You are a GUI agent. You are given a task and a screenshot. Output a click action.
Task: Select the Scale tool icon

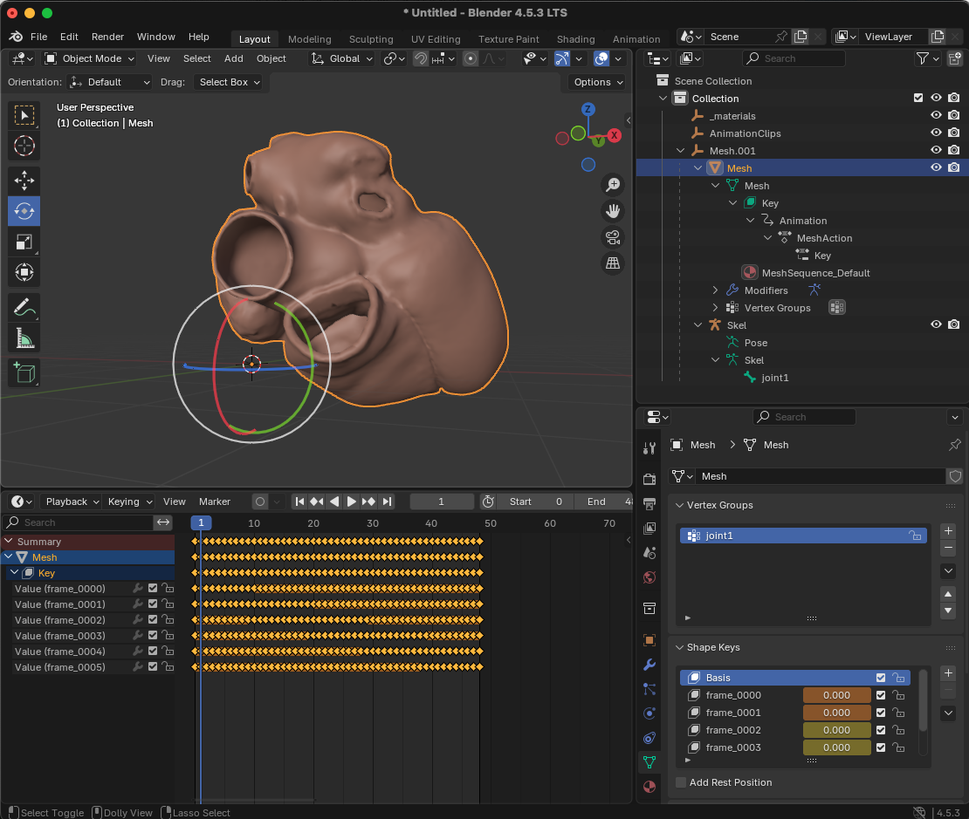(x=24, y=242)
